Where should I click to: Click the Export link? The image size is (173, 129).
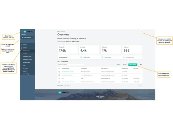coord(125,65)
